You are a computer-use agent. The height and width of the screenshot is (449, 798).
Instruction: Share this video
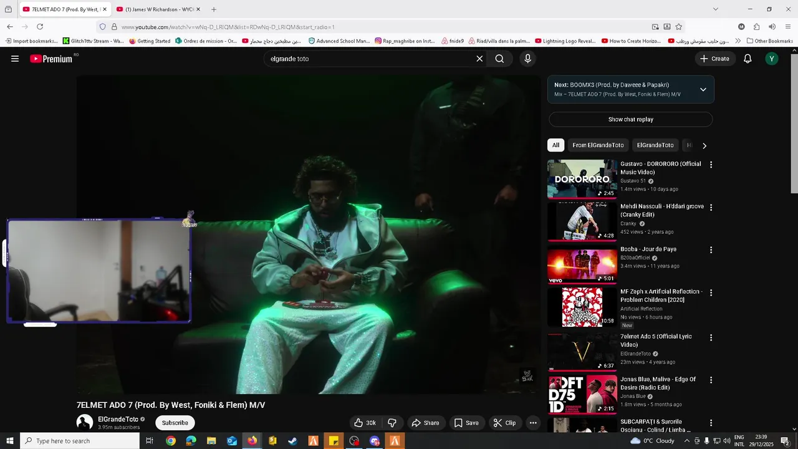[x=425, y=423]
